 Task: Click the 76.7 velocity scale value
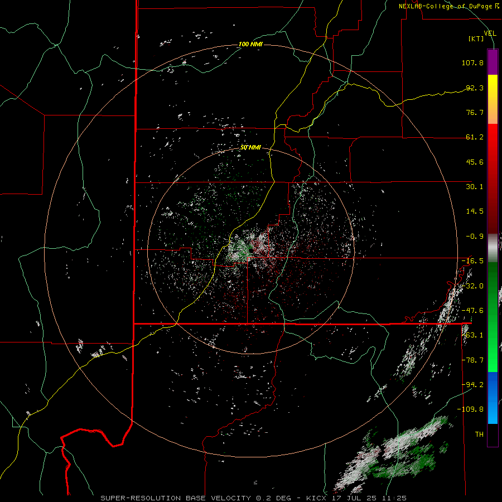click(475, 112)
